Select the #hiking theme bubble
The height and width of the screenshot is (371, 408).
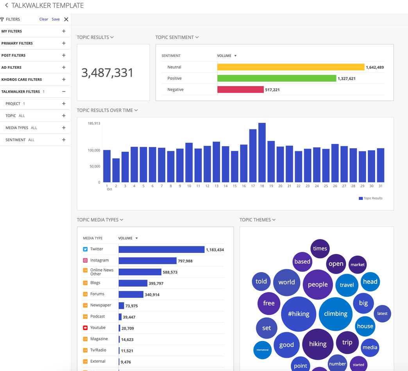click(299, 314)
